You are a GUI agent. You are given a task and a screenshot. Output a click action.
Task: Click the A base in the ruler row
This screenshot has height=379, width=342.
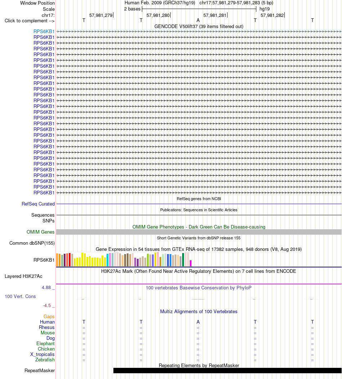click(x=198, y=20)
